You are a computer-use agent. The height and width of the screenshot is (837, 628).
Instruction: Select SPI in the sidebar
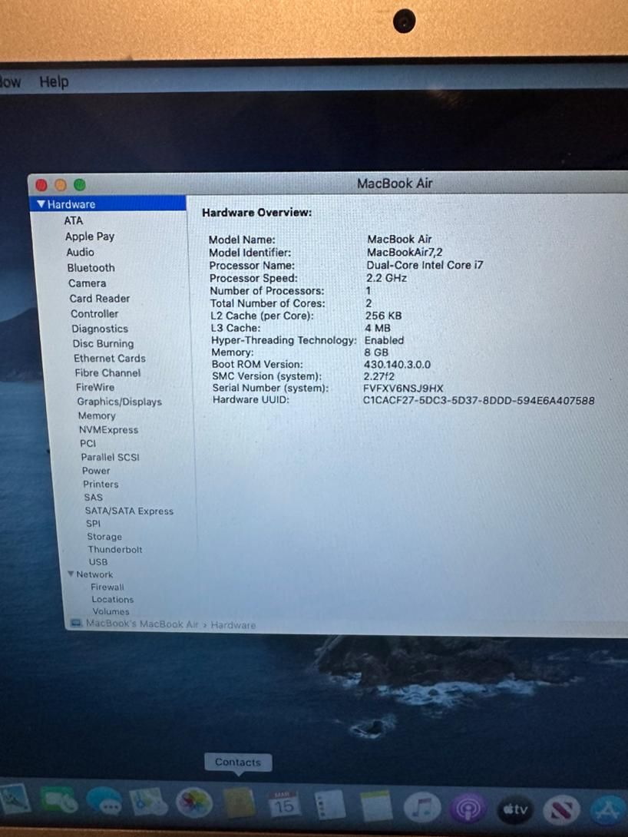[94, 524]
